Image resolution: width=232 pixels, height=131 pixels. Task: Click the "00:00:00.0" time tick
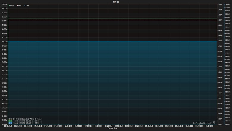pyautogui.click(x=8, y=126)
